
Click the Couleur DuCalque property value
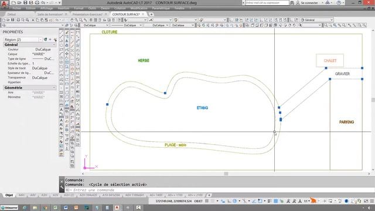pos(43,49)
